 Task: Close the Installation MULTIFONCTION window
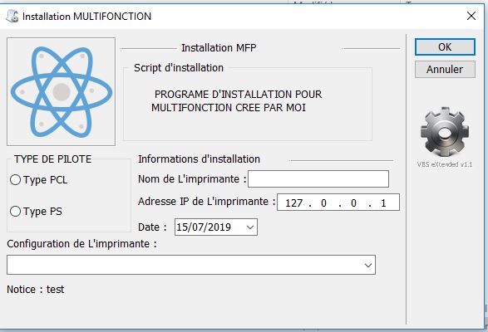pos(471,16)
